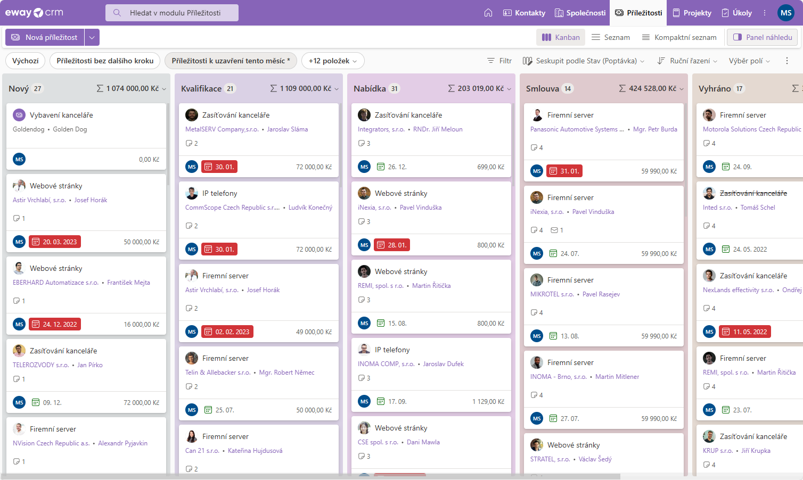Open the Výběr polí field chooser
The height and width of the screenshot is (480, 803).
749,61
